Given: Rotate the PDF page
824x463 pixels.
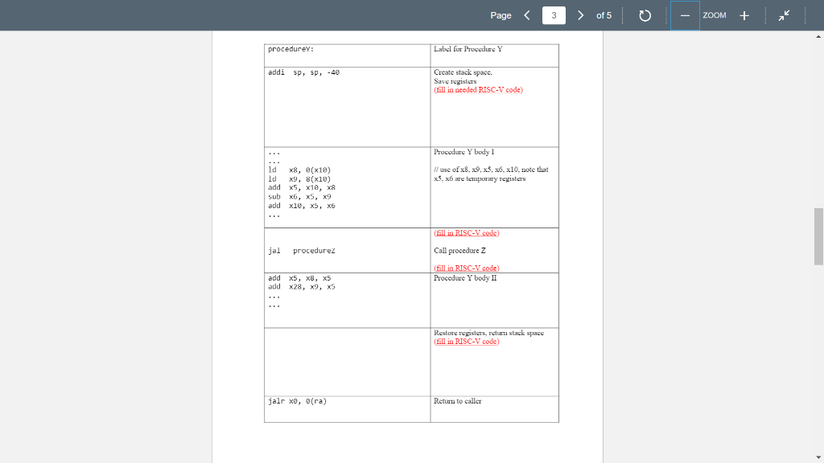Looking at the screenshot, I should coord(645,14).
